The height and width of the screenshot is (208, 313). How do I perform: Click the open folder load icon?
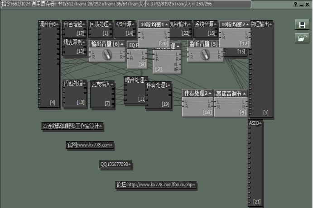[x=301, y=38]
